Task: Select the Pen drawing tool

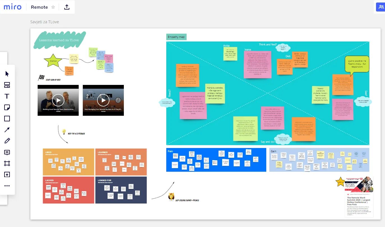Action: [7, 141]
